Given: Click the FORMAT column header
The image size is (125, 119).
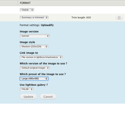Looking at the screenshot, I should [25, 3].
